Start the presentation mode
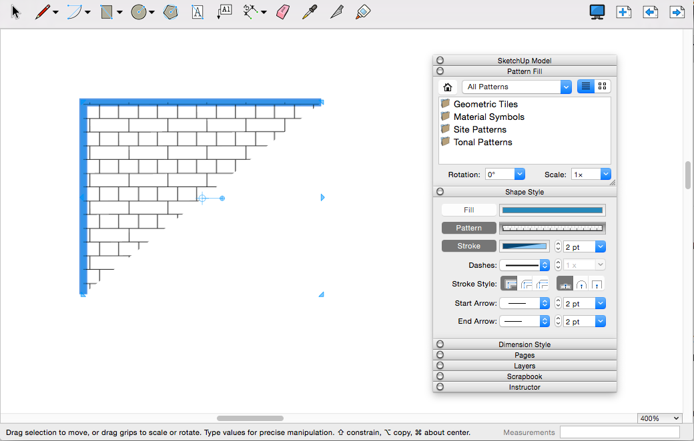This screenshot has height=441, width=694. pyautogui.click(x=596, y=11)
